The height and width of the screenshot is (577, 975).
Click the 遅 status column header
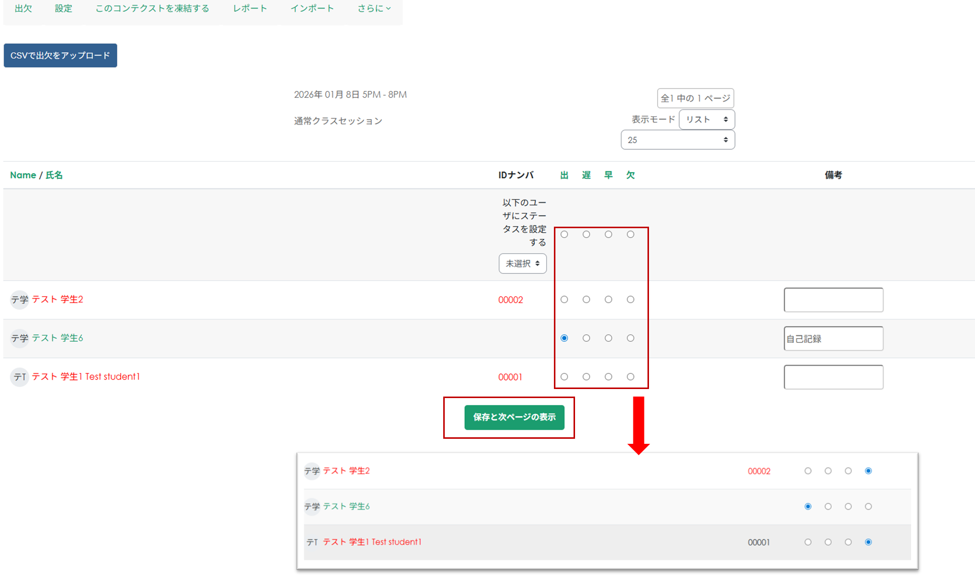coord(586,175)
